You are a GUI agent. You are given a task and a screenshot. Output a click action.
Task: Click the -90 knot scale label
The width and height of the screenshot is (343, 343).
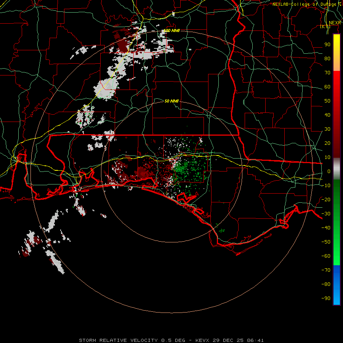(x=326, y=298)
